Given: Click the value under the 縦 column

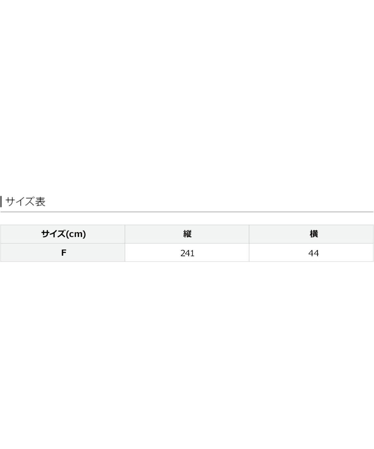Looking at the screenshot, I should [187, 253].
